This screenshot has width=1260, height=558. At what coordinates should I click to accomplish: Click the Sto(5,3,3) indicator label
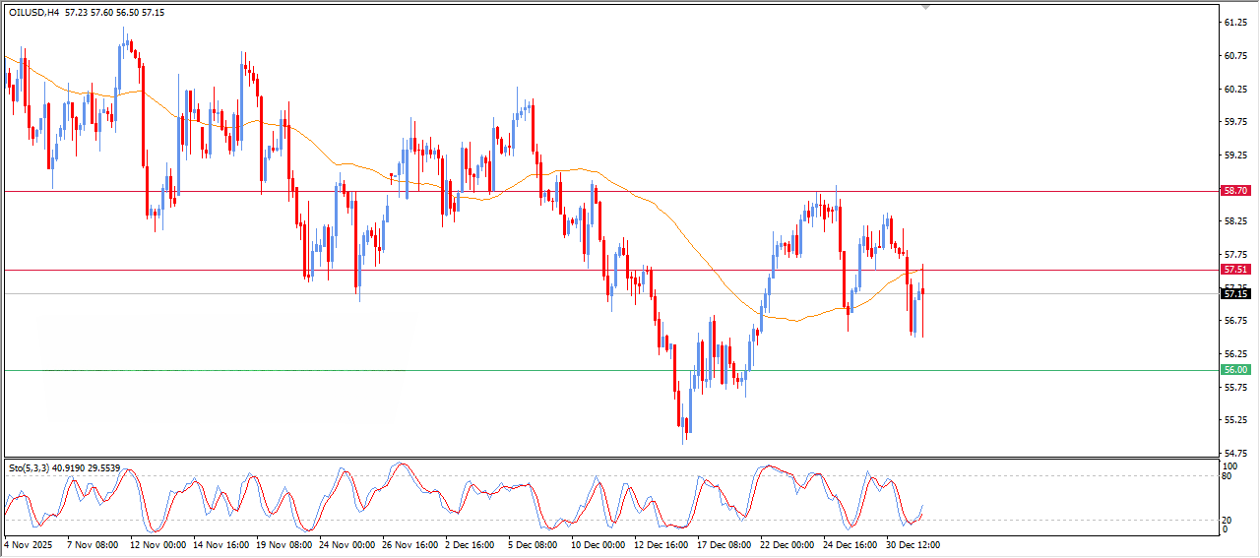pos(29,467)
